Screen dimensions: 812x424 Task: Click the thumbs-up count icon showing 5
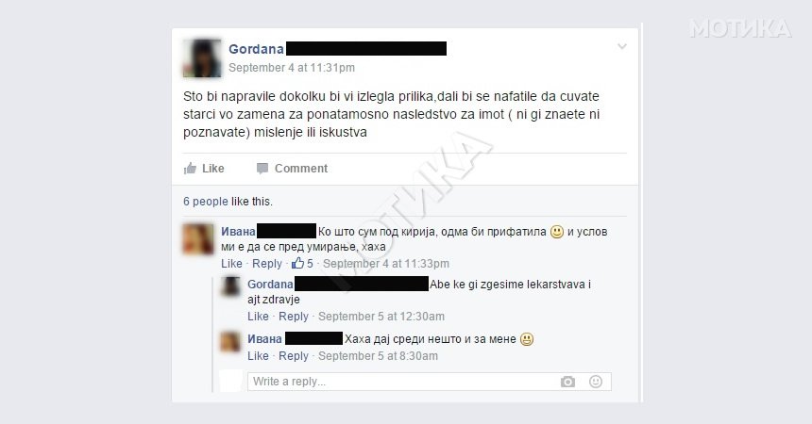(x=297, y=263)
